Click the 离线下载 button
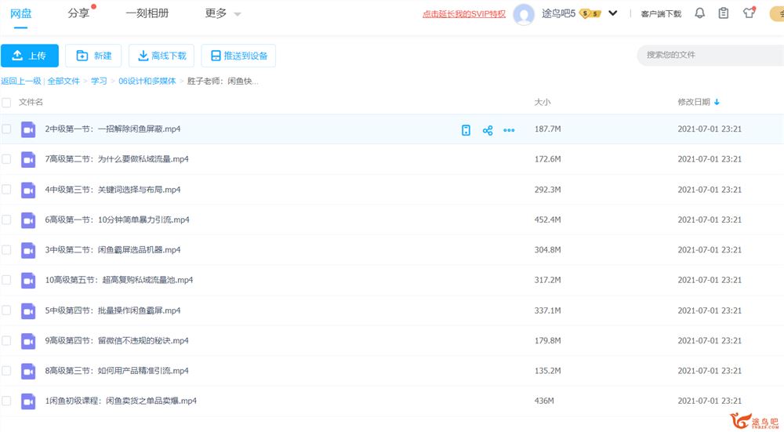 coord(162,56)
